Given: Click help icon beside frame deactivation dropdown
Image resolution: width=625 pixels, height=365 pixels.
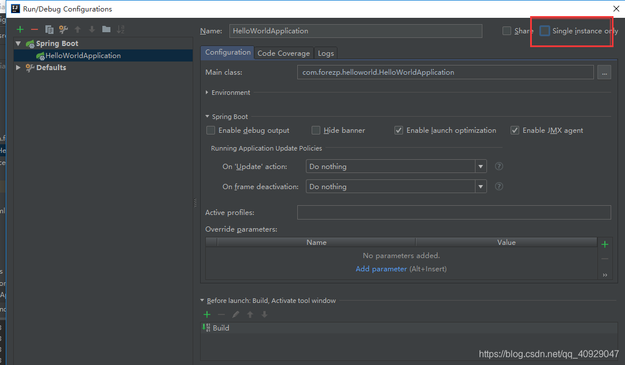Looking at the screenshot, I should tap(499, 186).
